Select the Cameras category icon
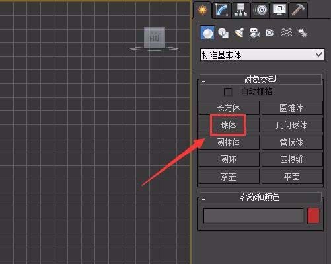Viewport: 331px width, 264px height. click(x=255, y=33)
